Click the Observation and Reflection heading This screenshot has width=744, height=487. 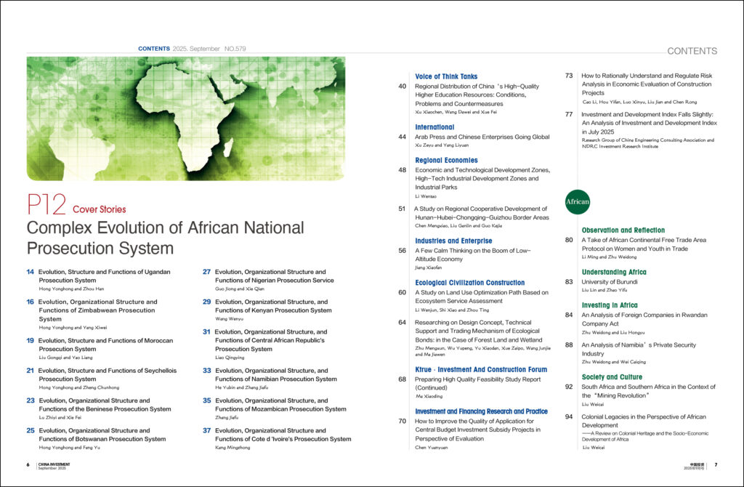[623, 230]
